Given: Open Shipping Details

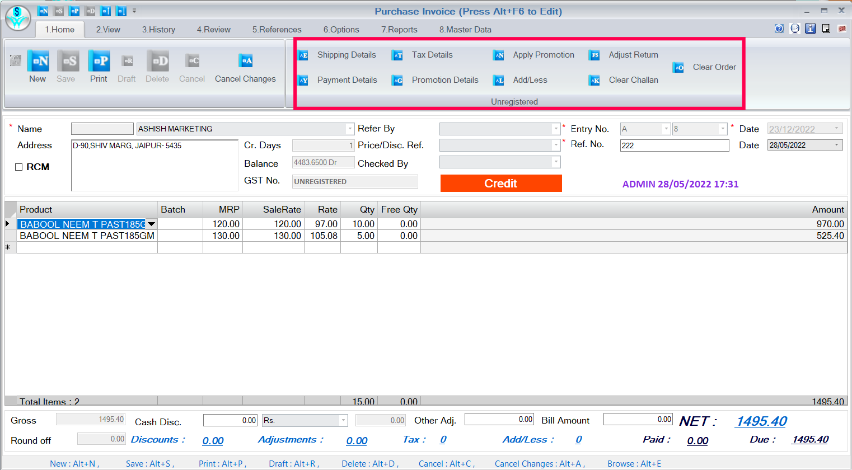Looking at the screenshot, I should point(338,55).
